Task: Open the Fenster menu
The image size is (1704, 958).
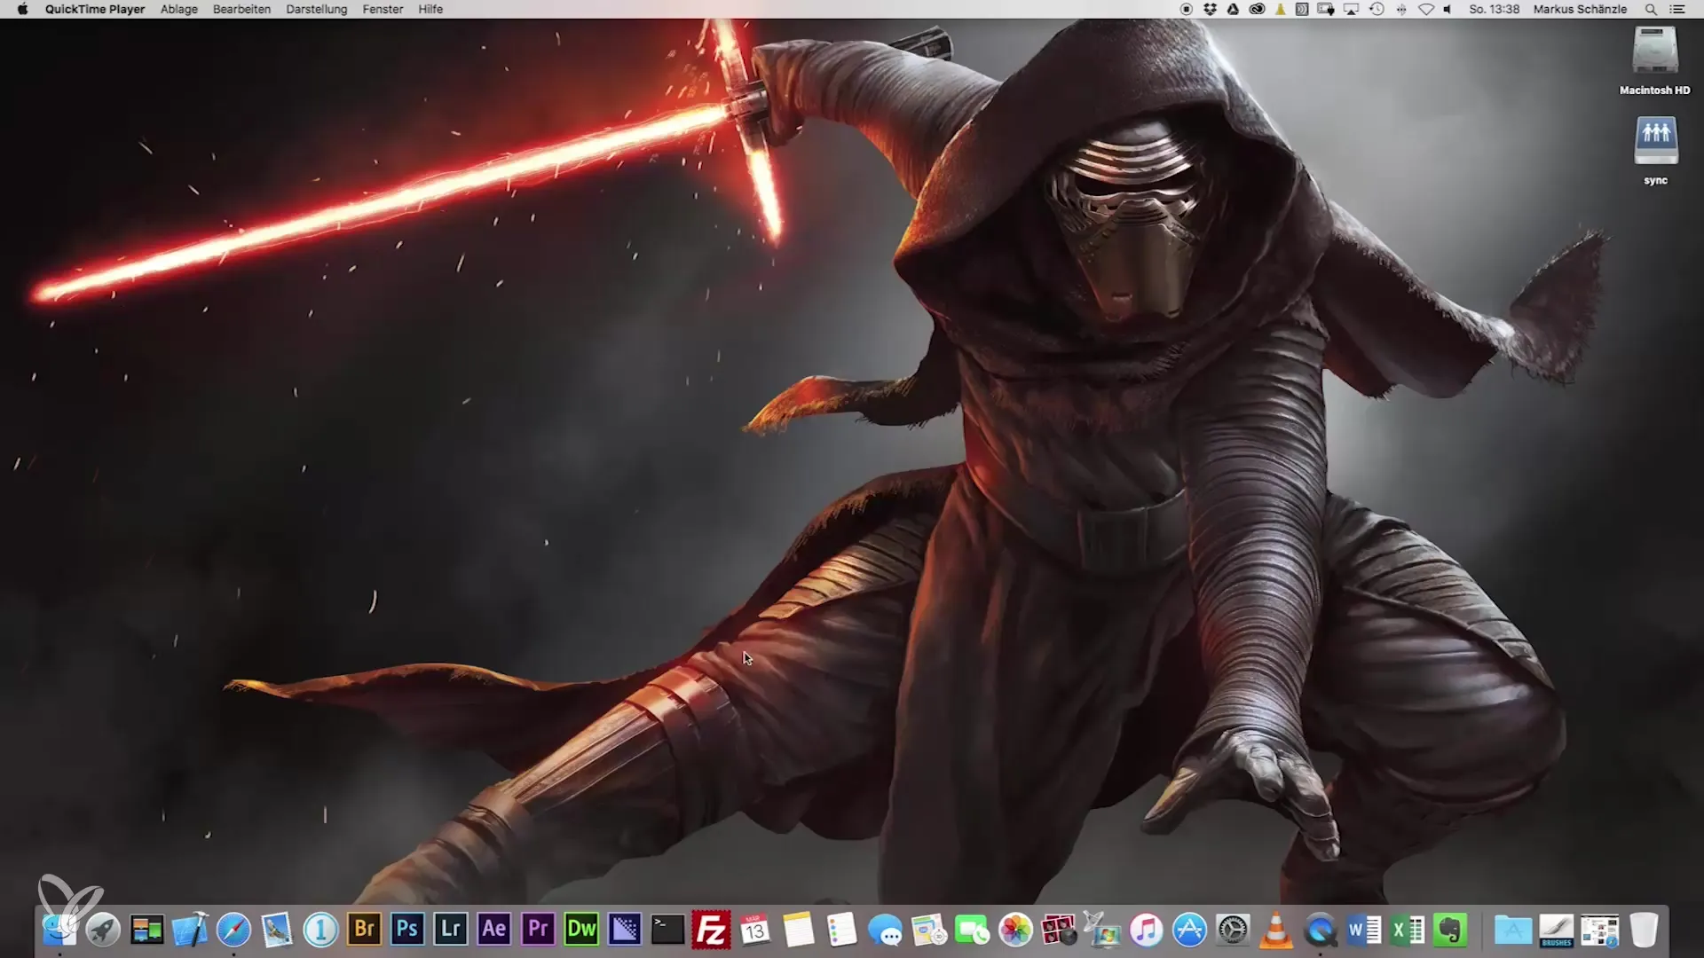Action: tap(383, 9)
